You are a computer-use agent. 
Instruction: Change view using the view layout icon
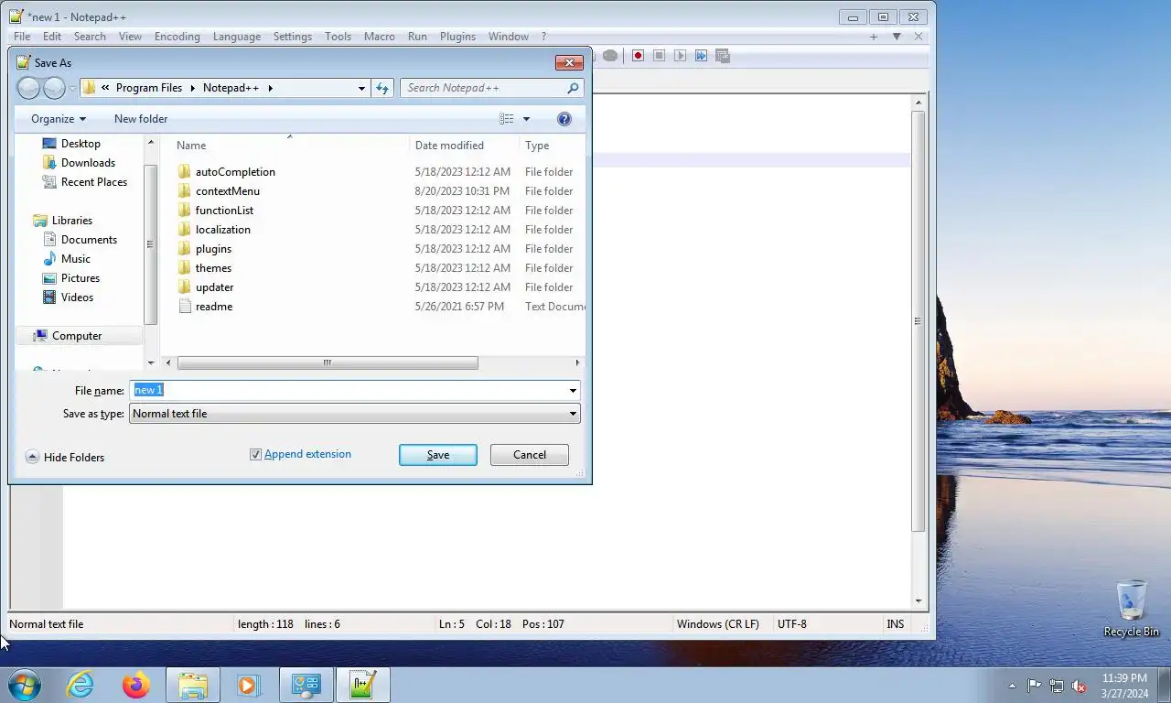click(507, 119)
